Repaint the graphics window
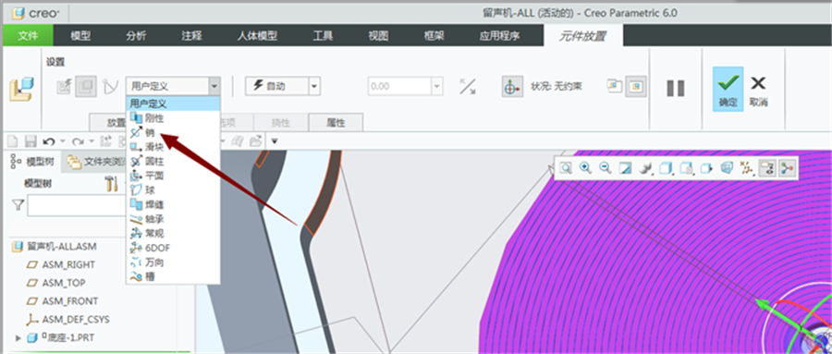Image resolution: width=832 pixels, height=354 pixels. coord(626,168)
